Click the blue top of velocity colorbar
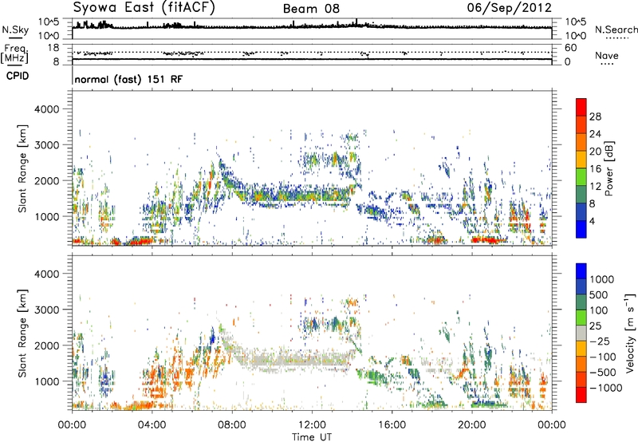 (581, 271)
